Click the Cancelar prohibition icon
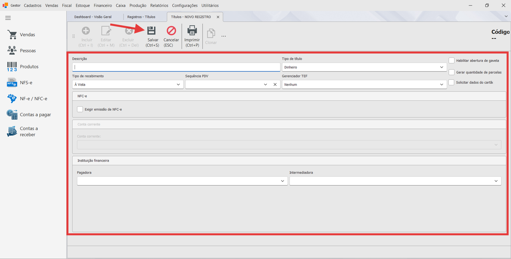The width and height of the screenshot is (511, 259). (x=172, y=31)
